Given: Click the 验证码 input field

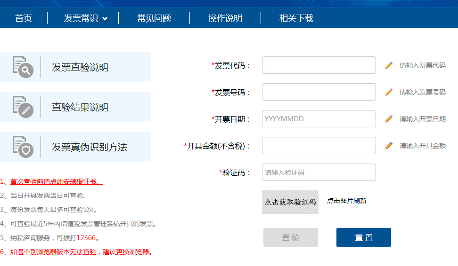Looking at the screenshot, I should (319, 172).
